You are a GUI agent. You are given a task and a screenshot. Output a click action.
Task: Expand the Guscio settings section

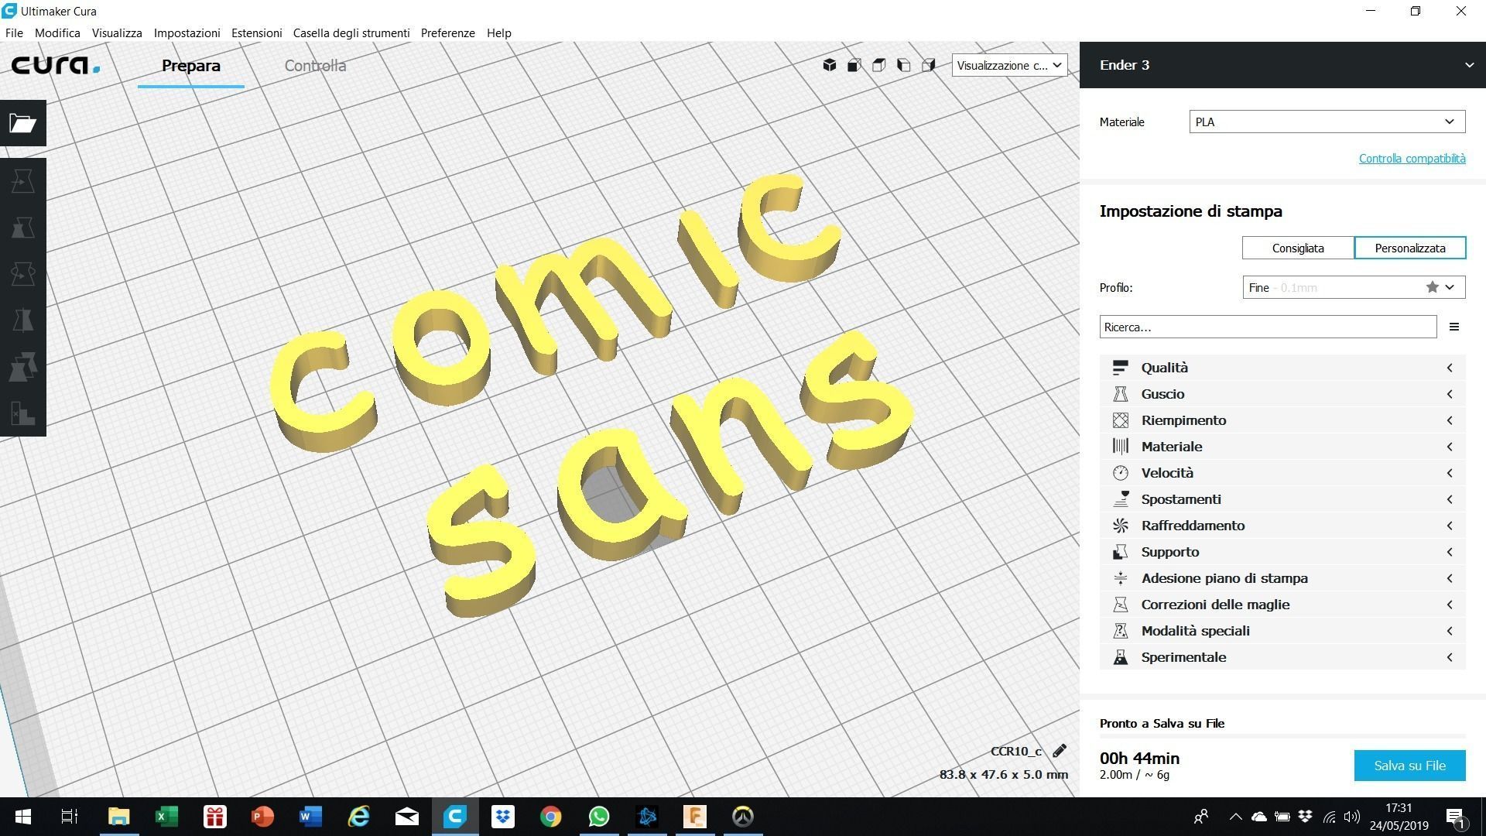point(1282,394)
